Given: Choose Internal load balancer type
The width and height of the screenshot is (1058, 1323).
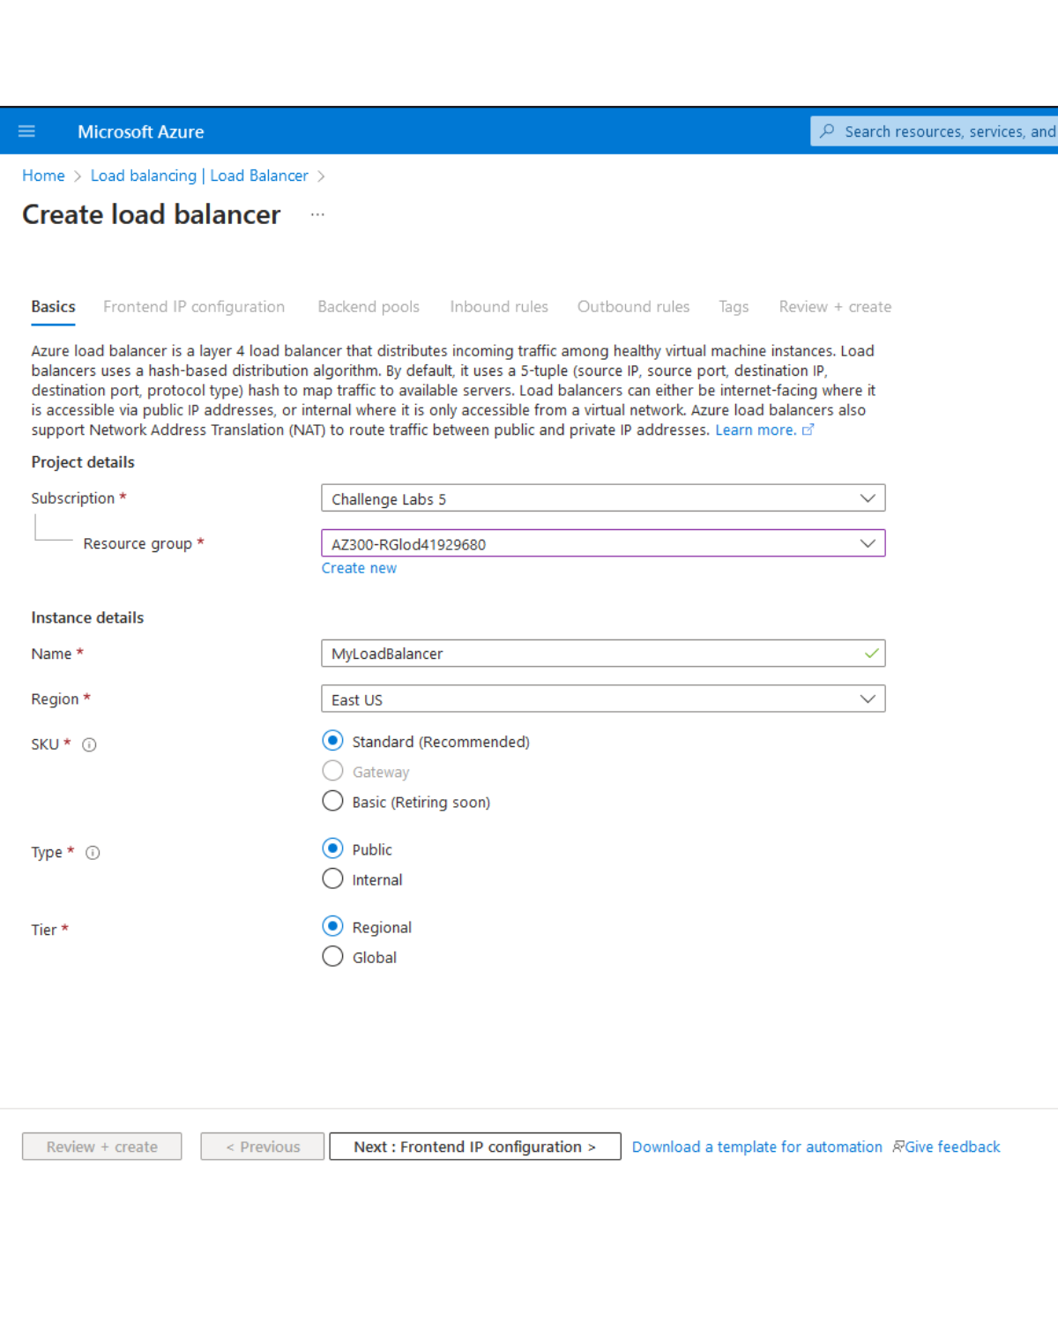Looking at the screenshot, I should (332, 878).
